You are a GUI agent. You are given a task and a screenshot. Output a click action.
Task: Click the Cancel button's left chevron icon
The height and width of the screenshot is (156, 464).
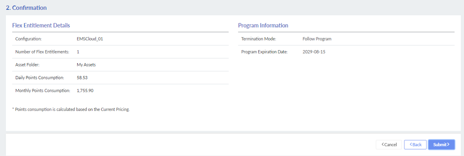383,145
